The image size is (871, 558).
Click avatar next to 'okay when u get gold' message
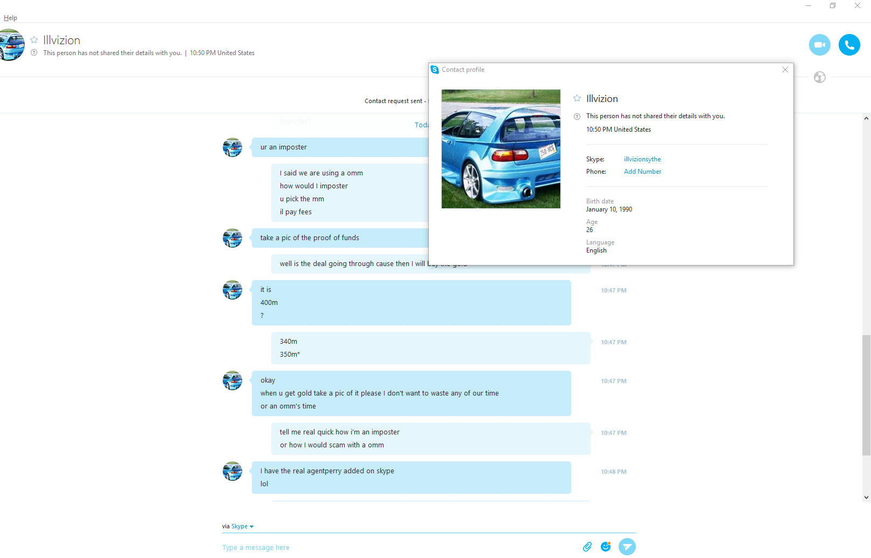tap(232, 380)
